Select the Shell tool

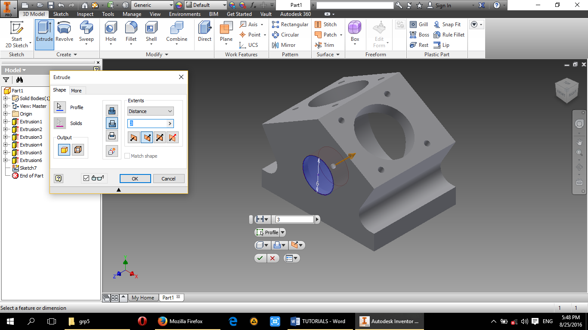pyautogui.click(x=151, y=34)
